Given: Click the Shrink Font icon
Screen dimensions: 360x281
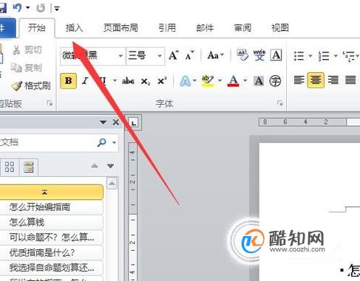Looking at the screenshot, I should point(189,55).
